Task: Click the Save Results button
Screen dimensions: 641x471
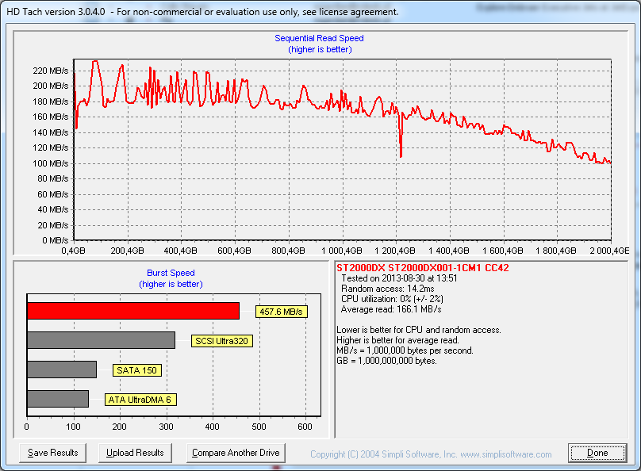Action: coord(52,453)
